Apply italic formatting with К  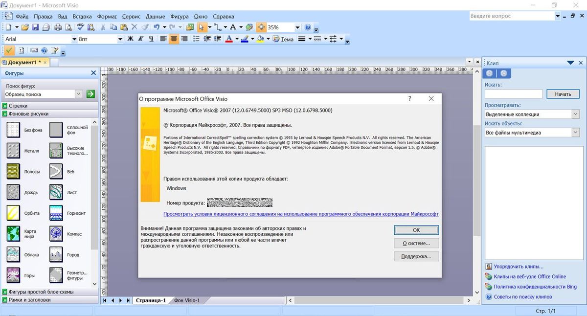[141, 39]
